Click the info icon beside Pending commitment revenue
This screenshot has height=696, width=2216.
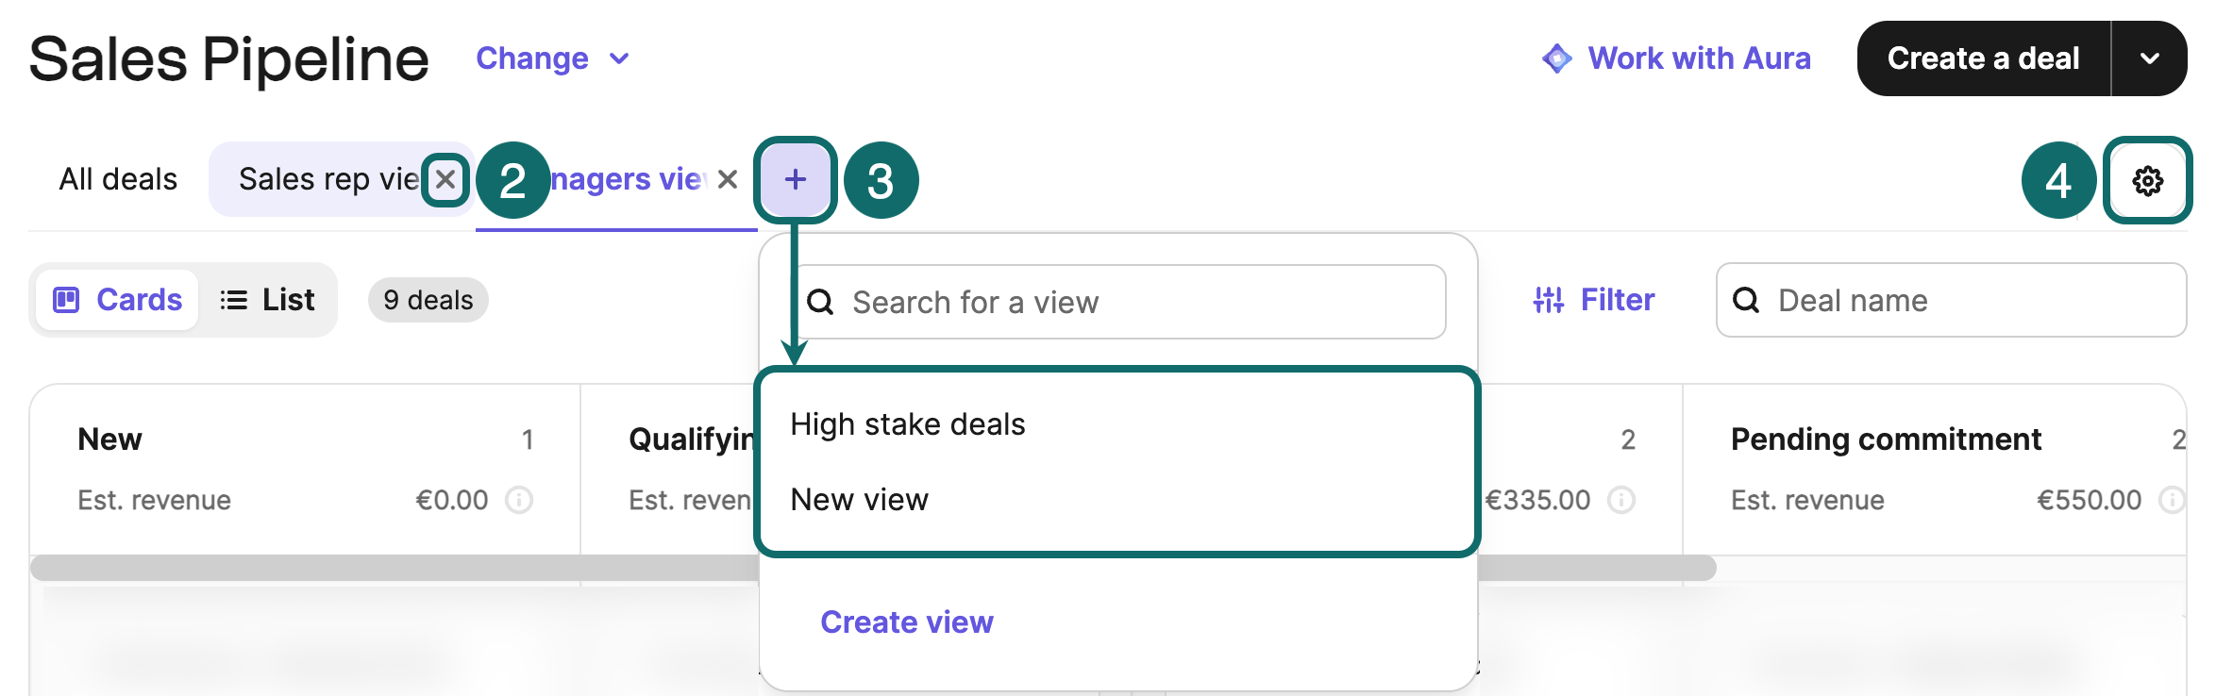[2174, 500]
